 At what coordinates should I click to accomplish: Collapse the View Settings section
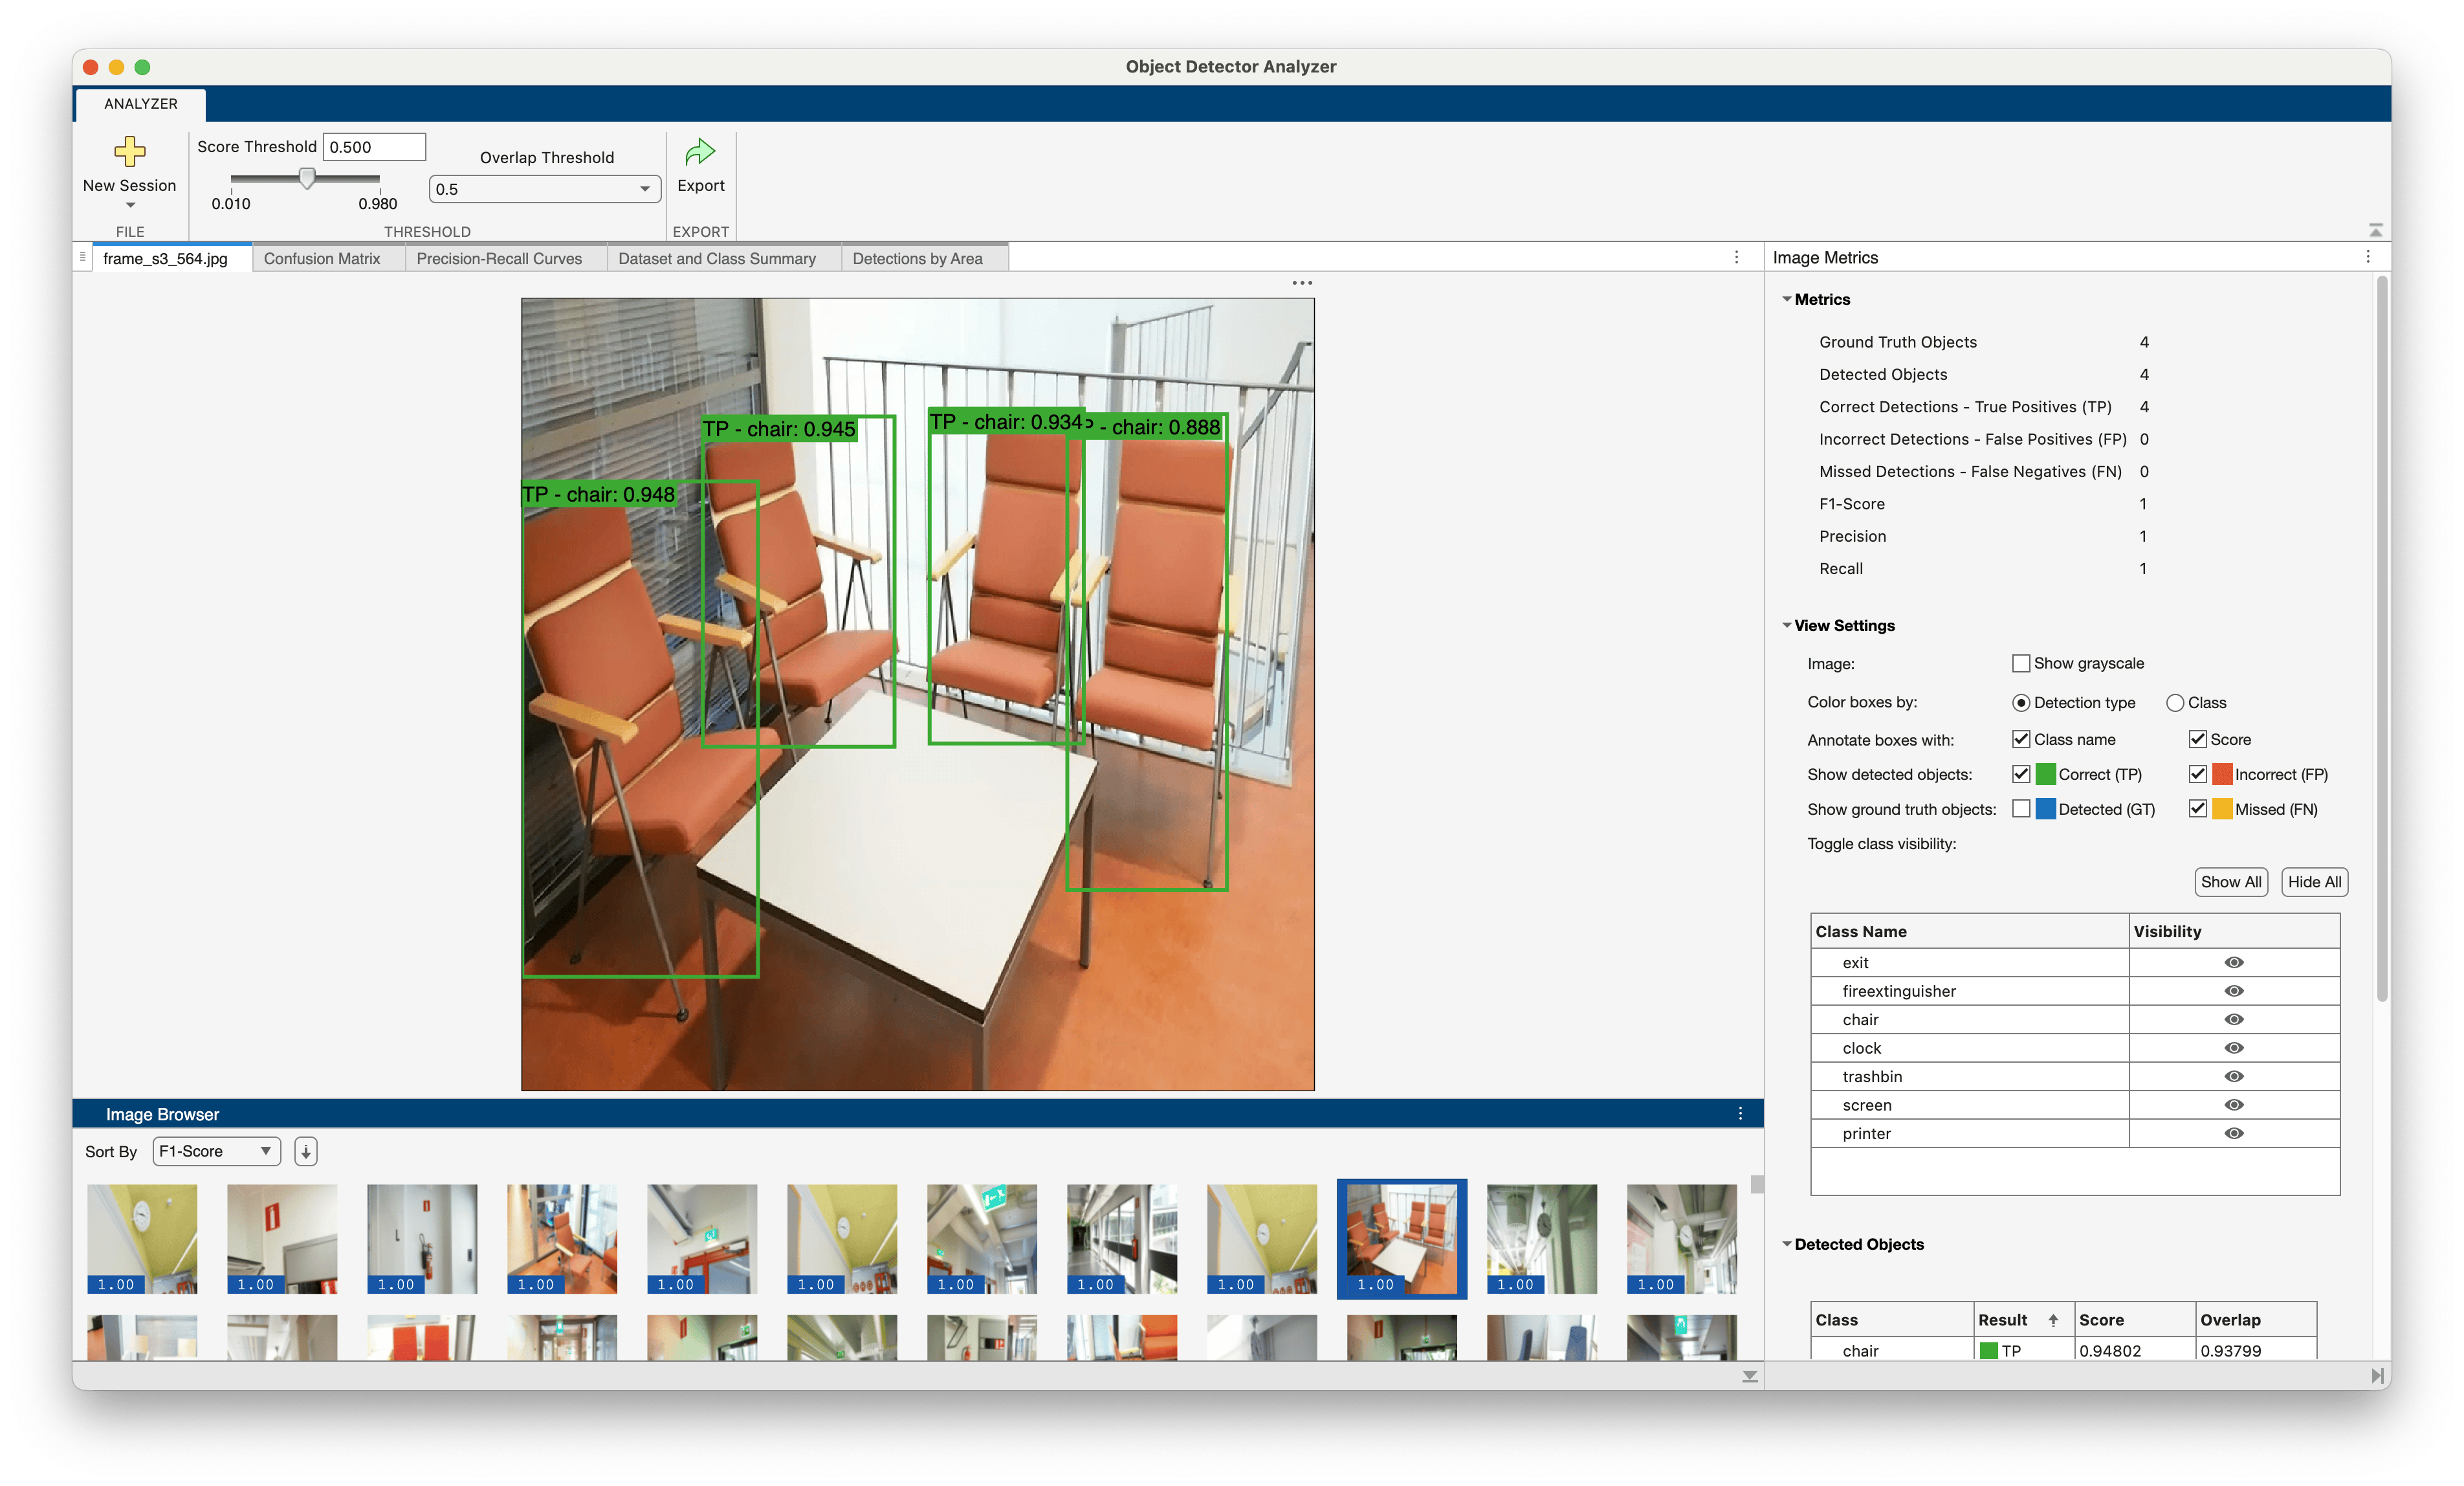[x=1787, y=625]
